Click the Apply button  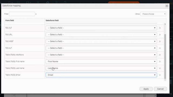click(x=146, y=89)
